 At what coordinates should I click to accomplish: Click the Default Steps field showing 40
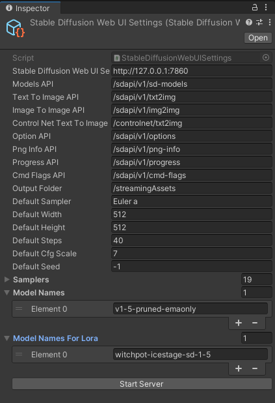(x=191, y=241)
